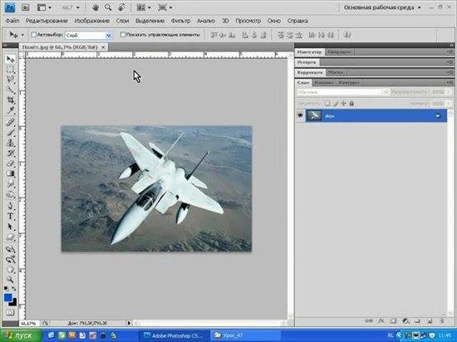Select the Eraser tool
Viewport: 457px width, 342px height.
(10, 164)
